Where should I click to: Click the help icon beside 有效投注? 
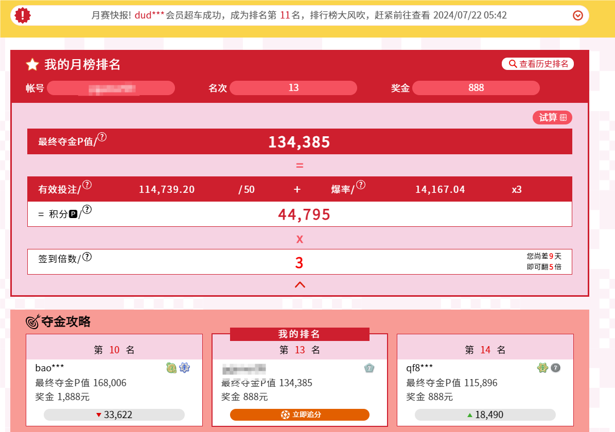coord(87,185)
